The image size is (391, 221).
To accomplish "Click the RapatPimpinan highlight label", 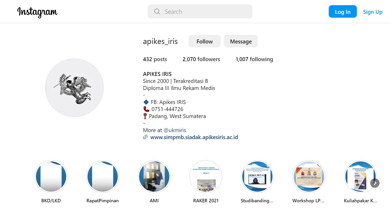I will pos(103,201).
